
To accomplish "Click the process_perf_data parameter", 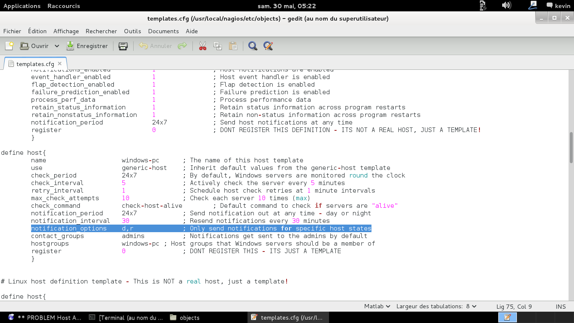I will tap(63, 100).
